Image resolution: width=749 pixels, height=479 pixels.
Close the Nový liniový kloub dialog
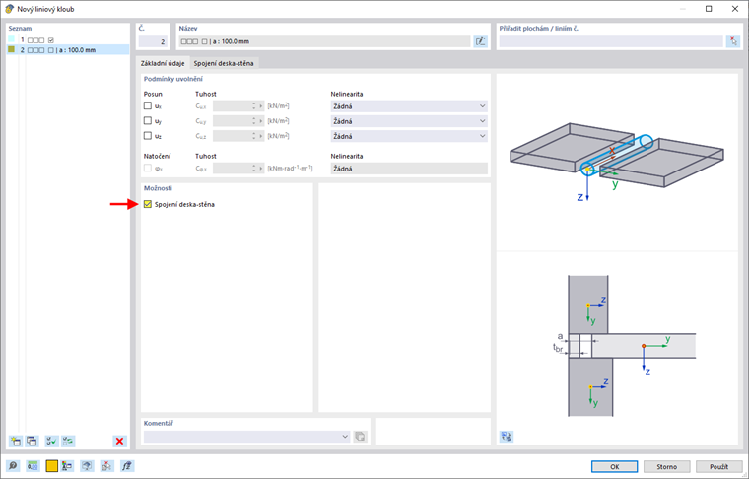click(x=735, y=9)
